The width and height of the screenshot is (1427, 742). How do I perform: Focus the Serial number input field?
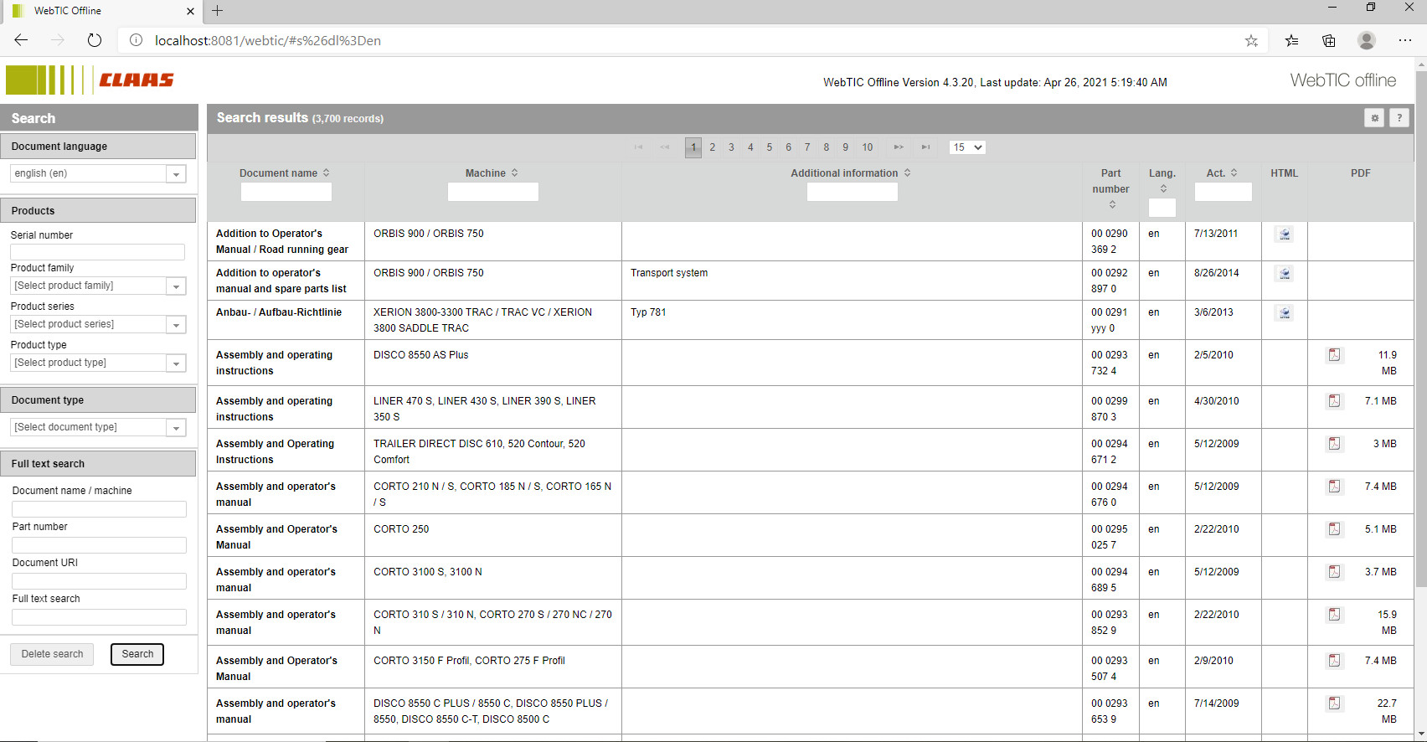97,252
